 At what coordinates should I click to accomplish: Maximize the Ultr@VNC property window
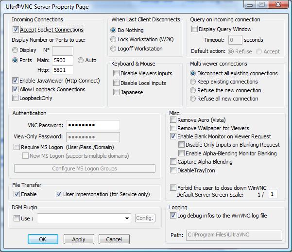[x=262, y=5]
